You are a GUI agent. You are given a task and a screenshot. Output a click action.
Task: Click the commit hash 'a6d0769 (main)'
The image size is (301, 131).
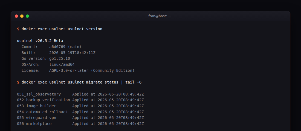point(65,47)
